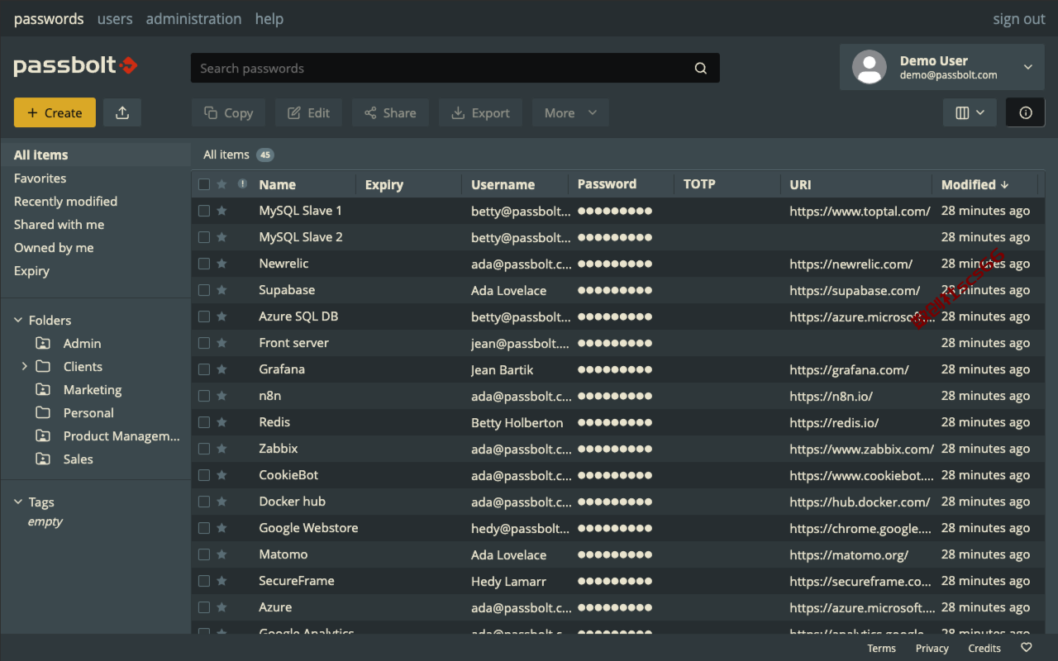Select Recently modified filter

65,201
